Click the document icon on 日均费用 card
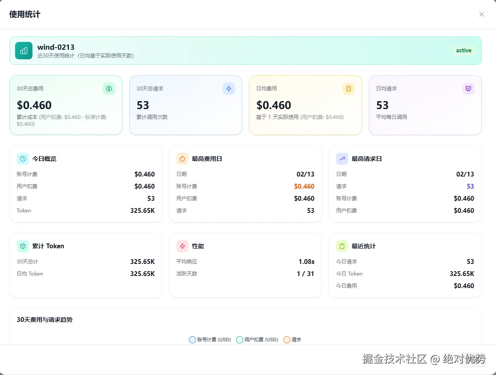The height and width of the screenshot is (375, 496). click(x=349, y=89)
